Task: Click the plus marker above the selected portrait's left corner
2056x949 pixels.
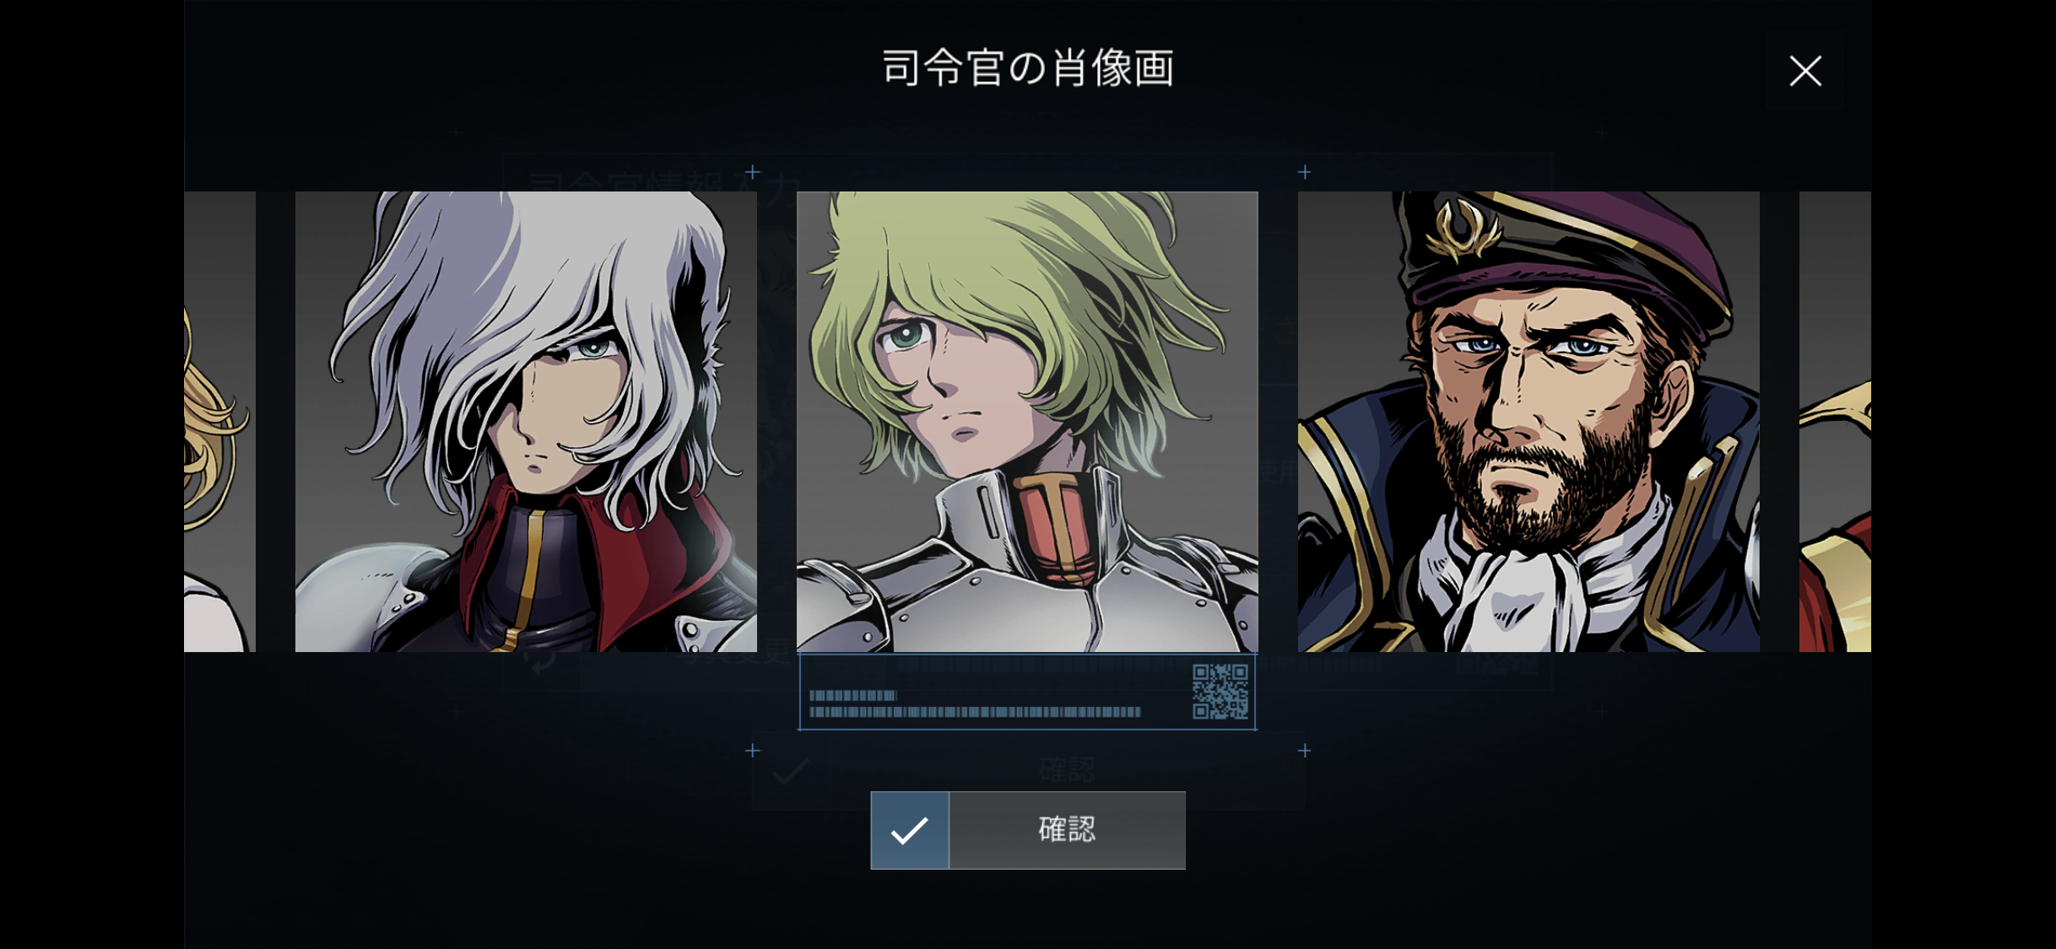Action: [x=753, y=172]
